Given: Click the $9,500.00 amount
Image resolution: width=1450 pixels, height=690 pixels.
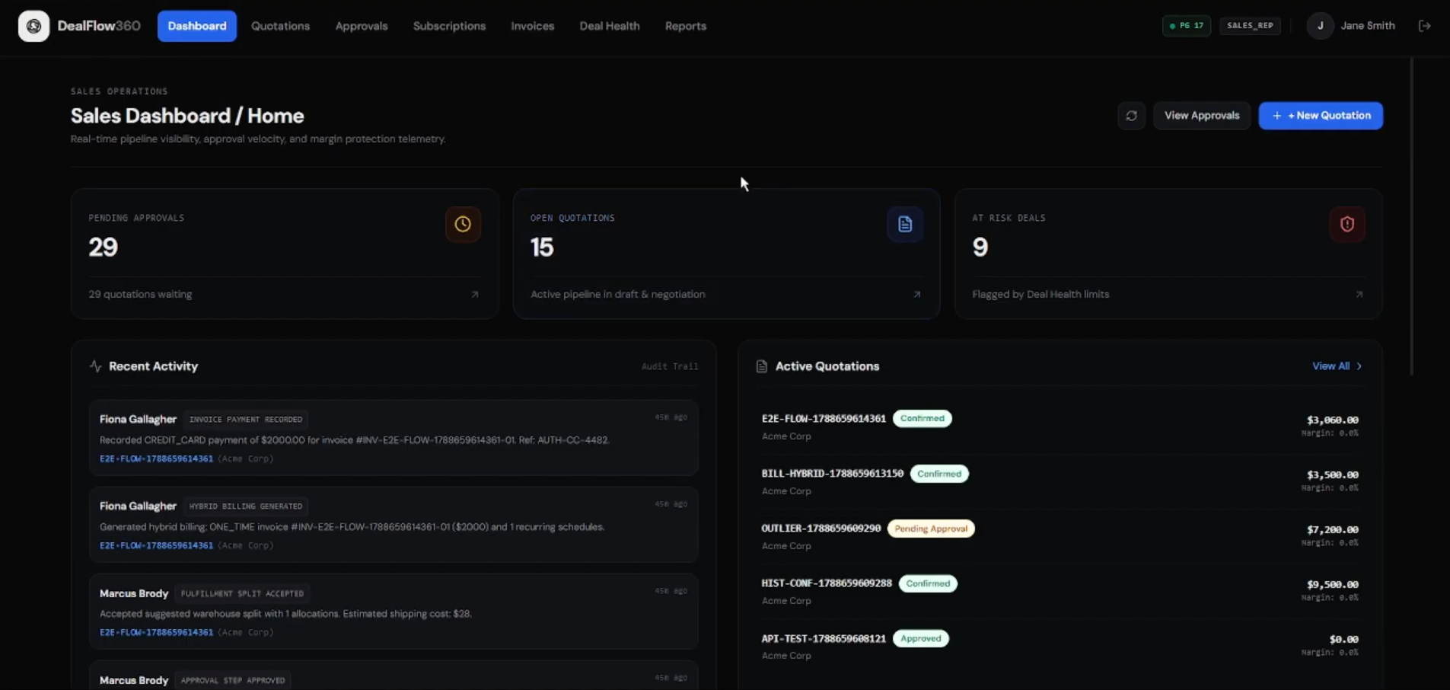Looking at the screenshot, I should 1332,584.
